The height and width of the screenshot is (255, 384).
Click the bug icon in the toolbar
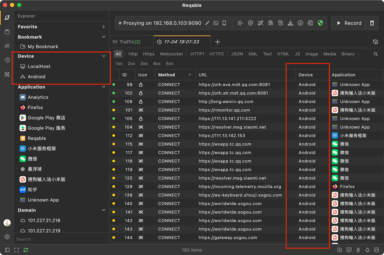pyautogui.click(x=270, y=23)
